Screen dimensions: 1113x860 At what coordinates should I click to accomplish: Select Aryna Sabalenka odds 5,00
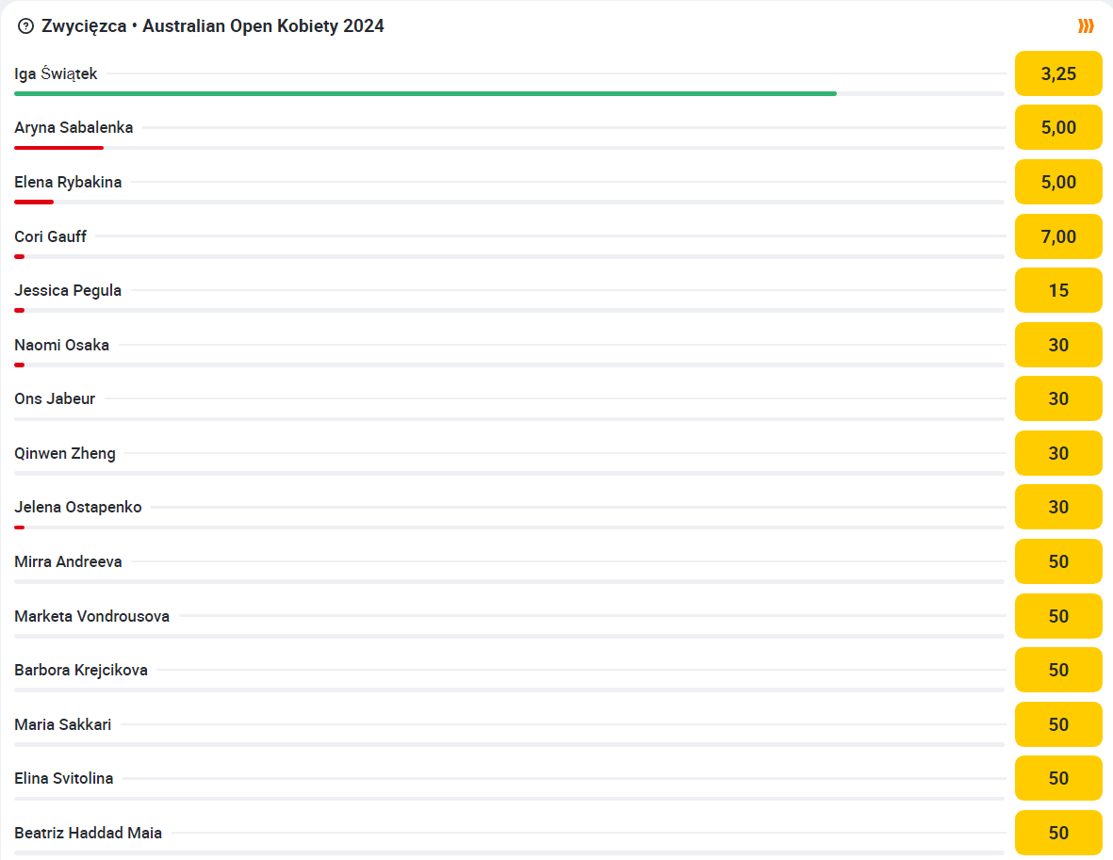pos(1058,127)
